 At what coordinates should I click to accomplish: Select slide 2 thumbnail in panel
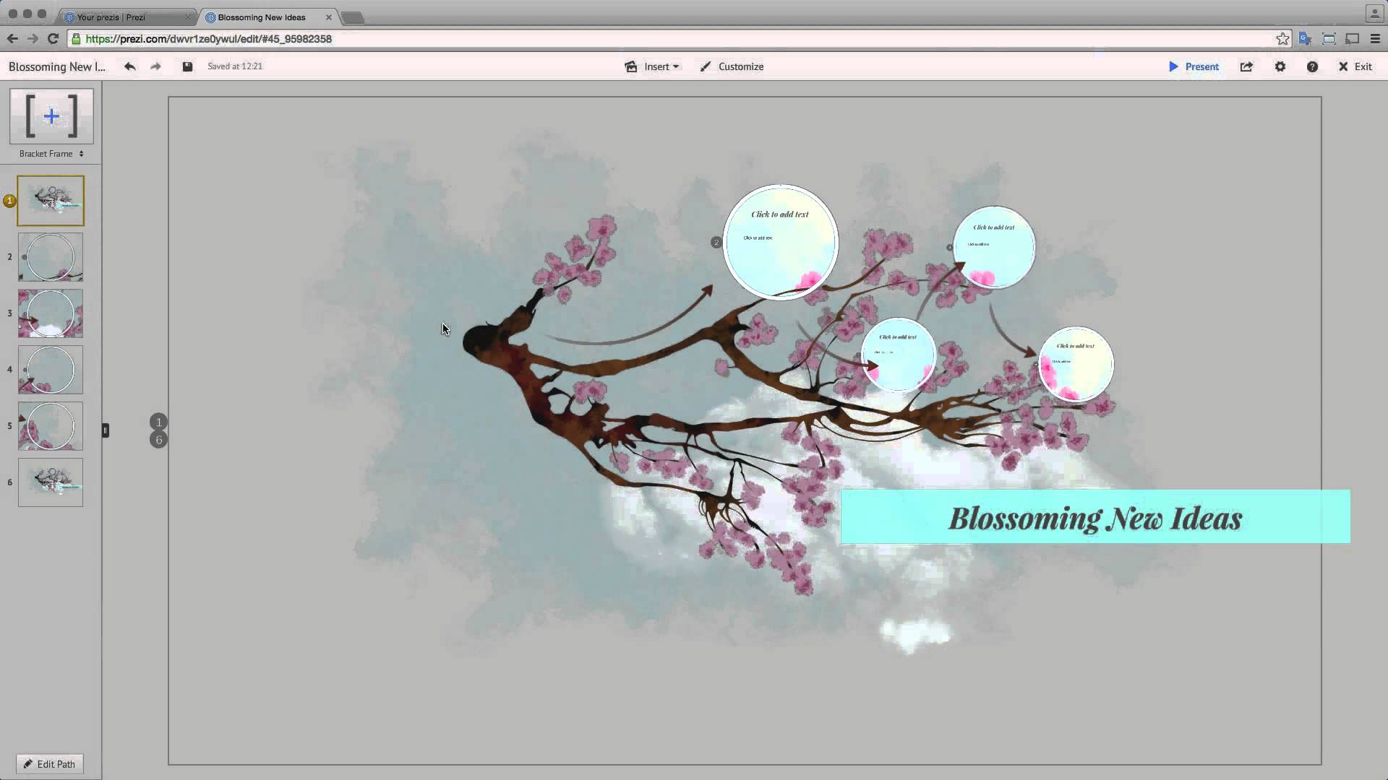(x=51, y=257)
